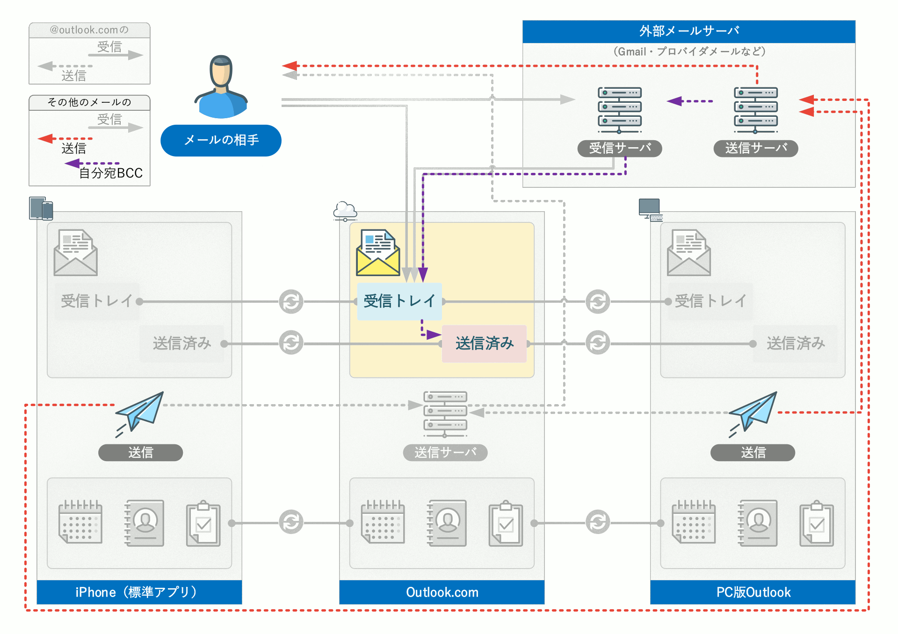Click the 送信 label under iPhone paper plane

[x=140, y=453]
